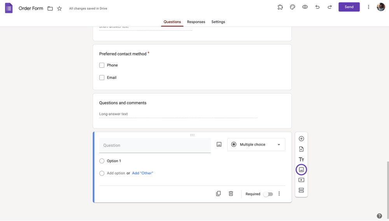The width and height of the screenshot is (389, 221).
Task: Add title and description from sidebar
Action: 301,159
